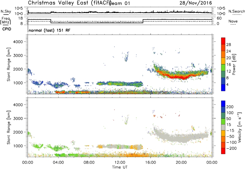Click the 'N.Sky' legend label

(x=6, y=11)
